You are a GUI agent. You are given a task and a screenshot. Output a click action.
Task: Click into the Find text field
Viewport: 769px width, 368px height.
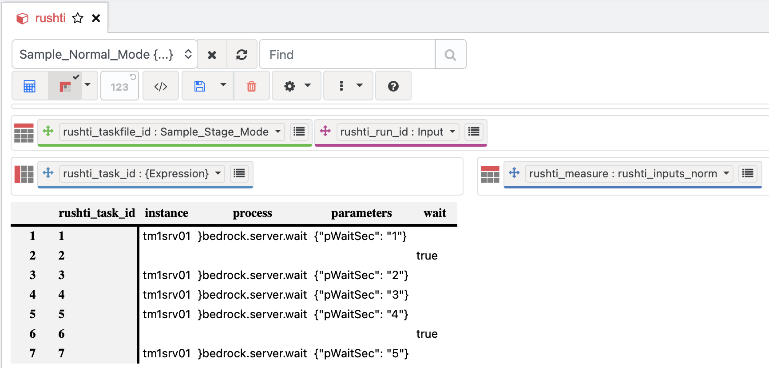click(346, 55)
